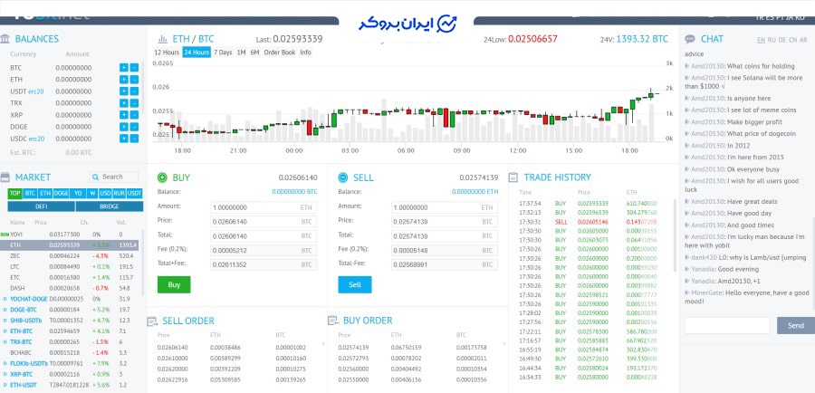Select the DASH row in market list
815x393 pixels.
pos(70,288)
